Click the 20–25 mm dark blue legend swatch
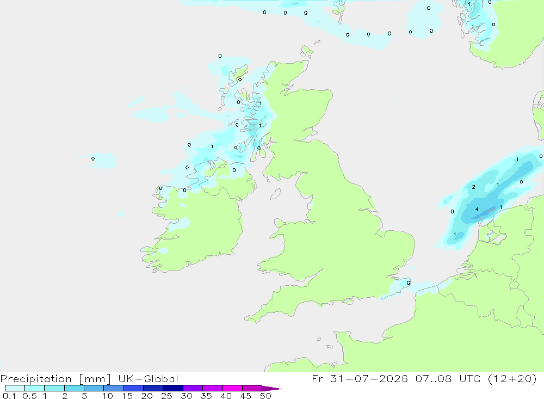Screen dimensions: 544x399 click(153, 388)
